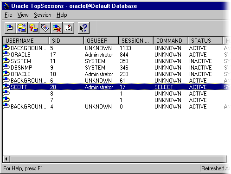Click the plug connect toolbar icon
Image resolution: width=231 pixels, height=174 pixels.
[x=10, y=28]
